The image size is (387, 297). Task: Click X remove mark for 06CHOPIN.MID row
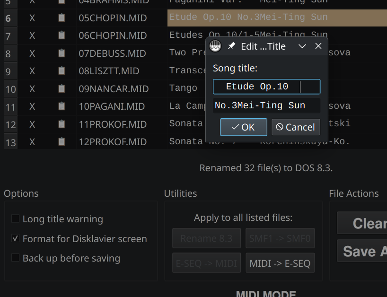pos(32,36)
